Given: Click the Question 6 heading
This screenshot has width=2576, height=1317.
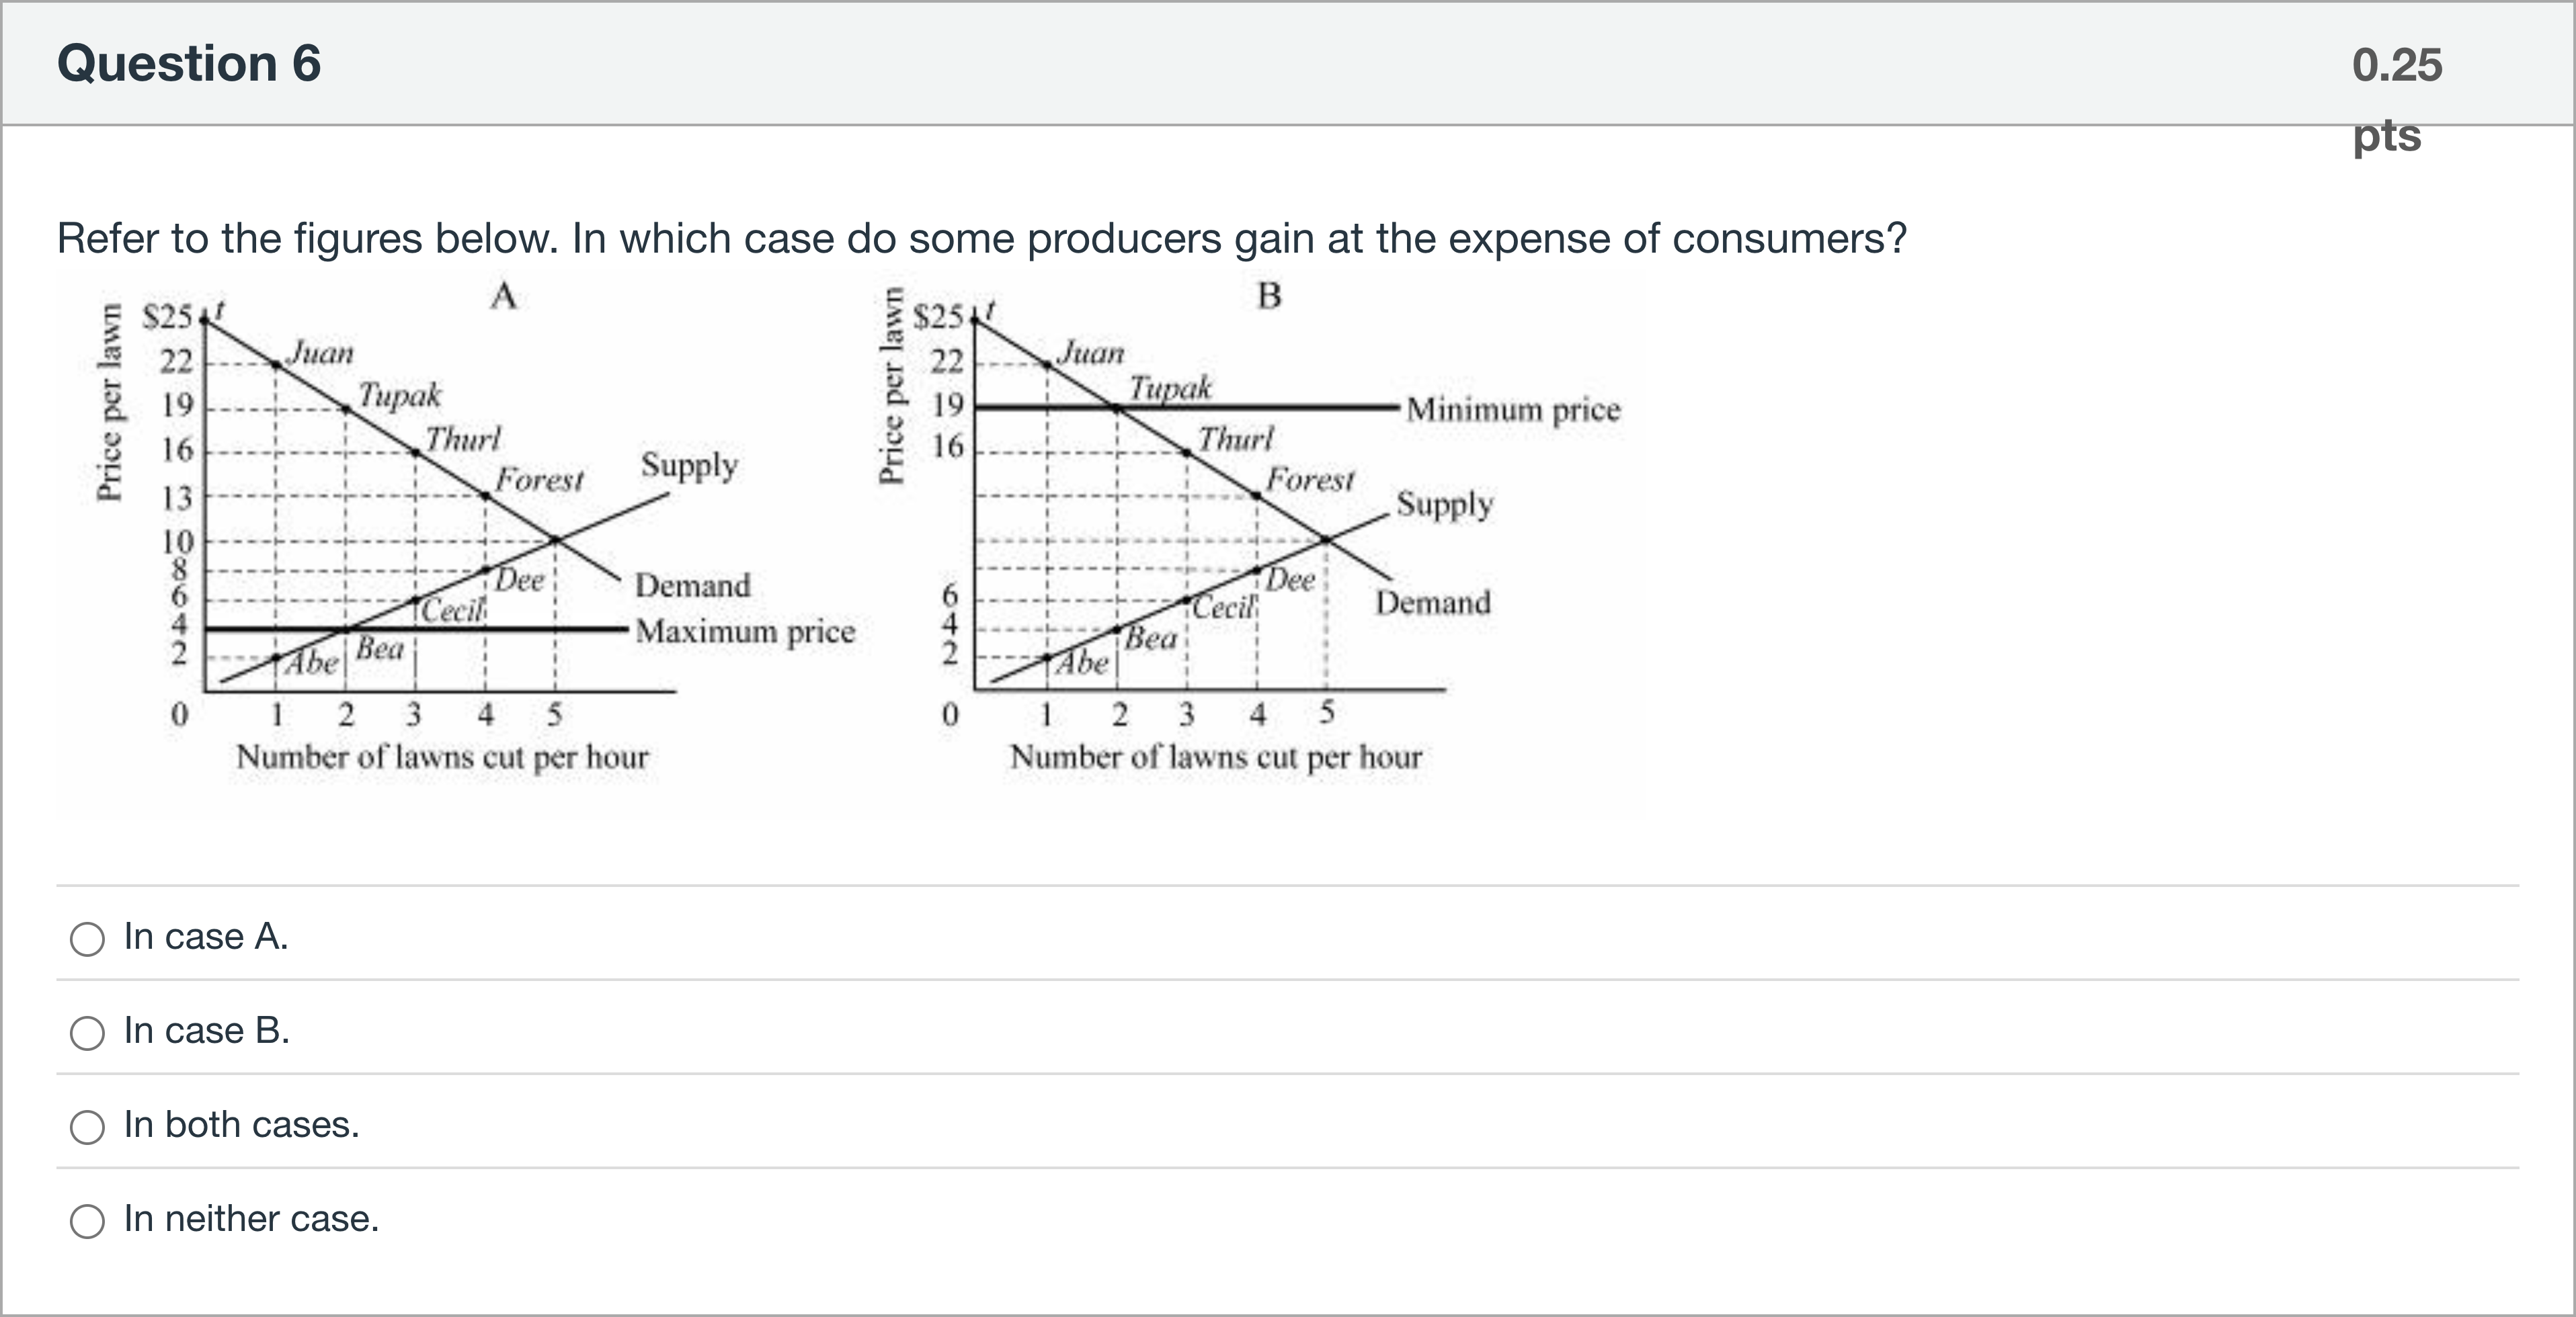Looking at the screenshot, I should point(189,63).
